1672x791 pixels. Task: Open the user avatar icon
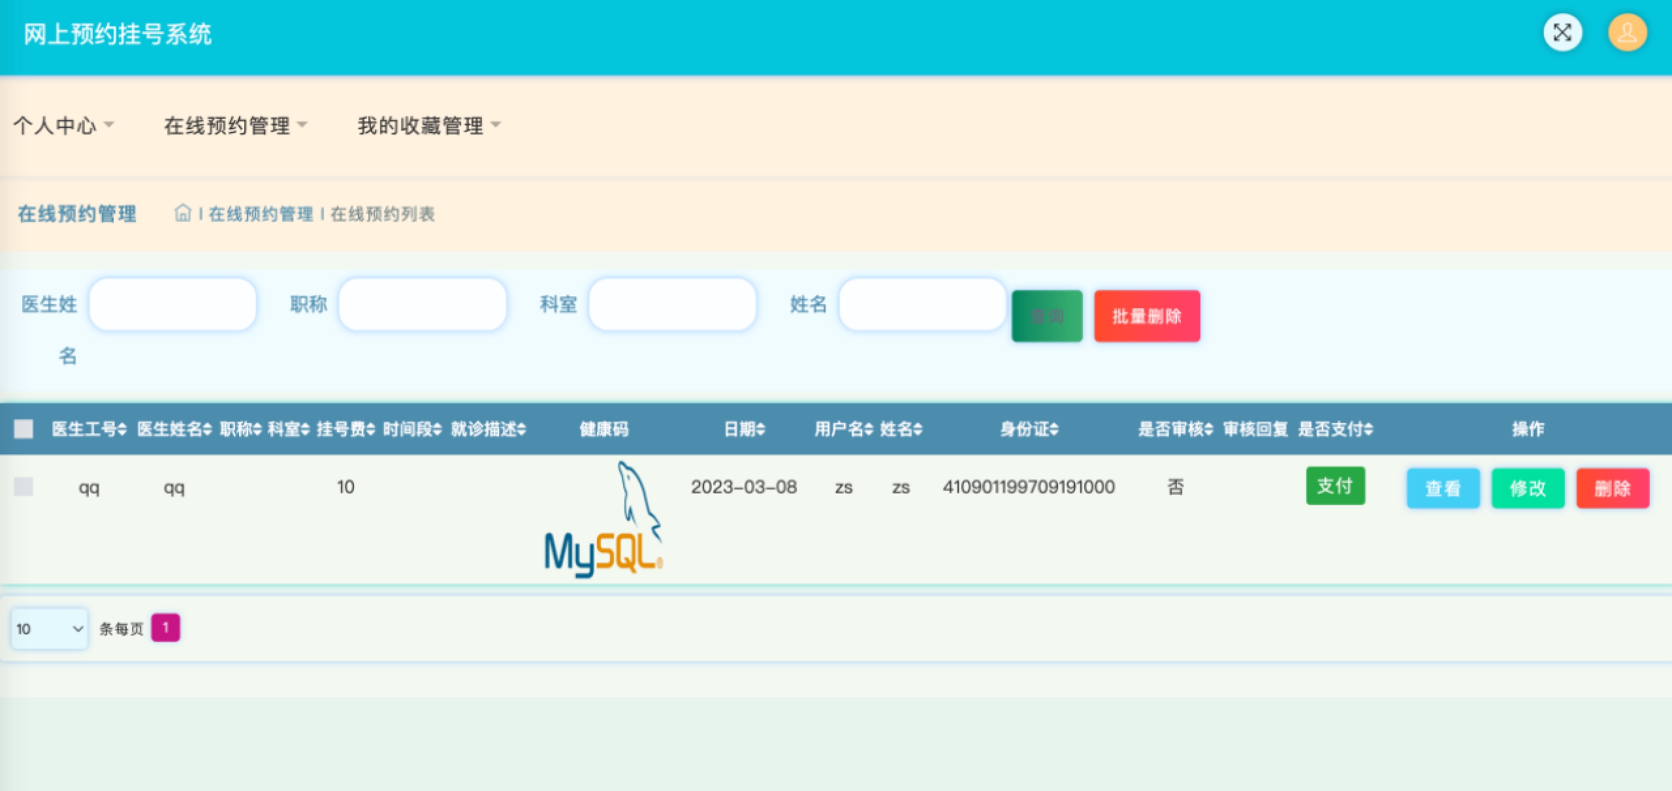coord(1627,33)
